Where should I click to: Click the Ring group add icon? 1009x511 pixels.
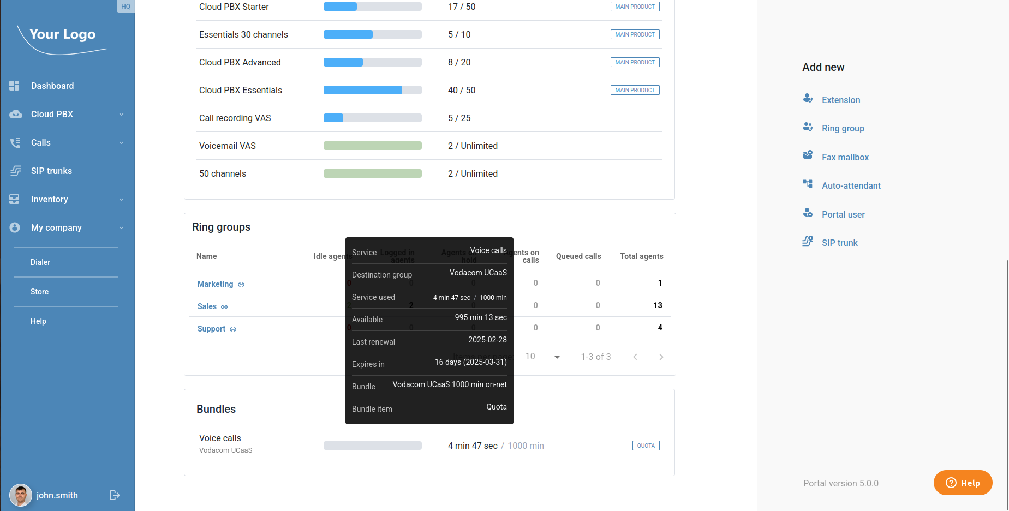pos(808,127)
